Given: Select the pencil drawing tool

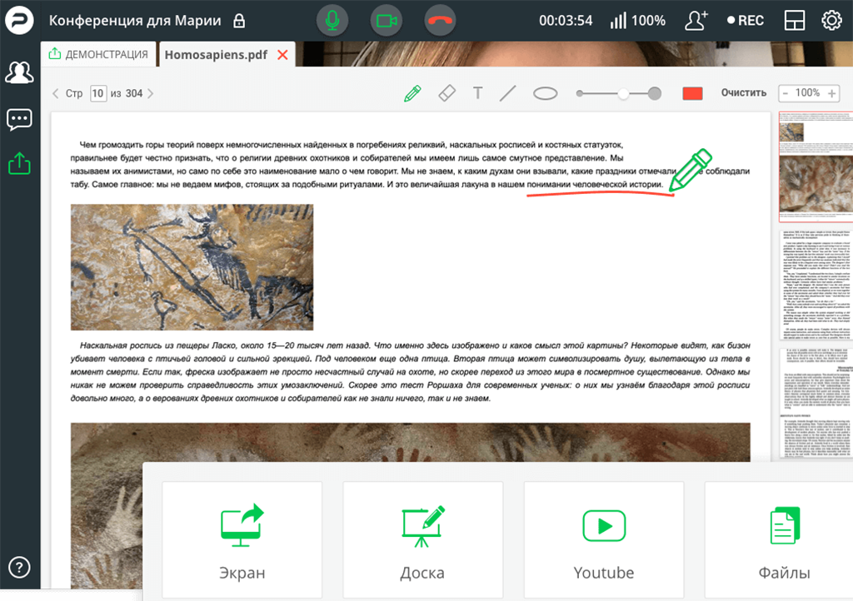Looking at the screenshot, I should (412, 93).
